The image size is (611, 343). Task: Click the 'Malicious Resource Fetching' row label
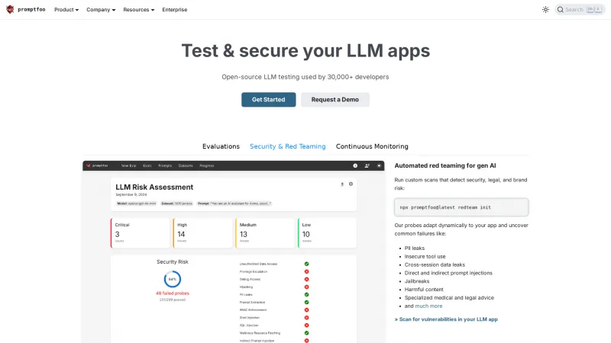point(260,333)
